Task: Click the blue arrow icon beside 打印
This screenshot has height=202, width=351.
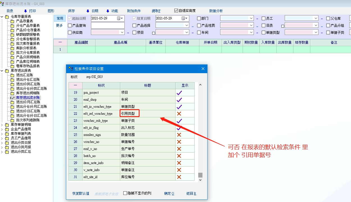Action: pos(25,11)
